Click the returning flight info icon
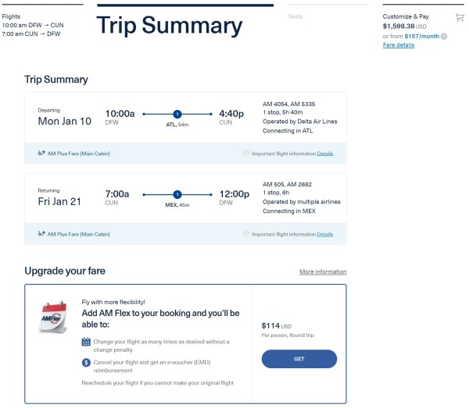The image size is (469, 408). 246,234
